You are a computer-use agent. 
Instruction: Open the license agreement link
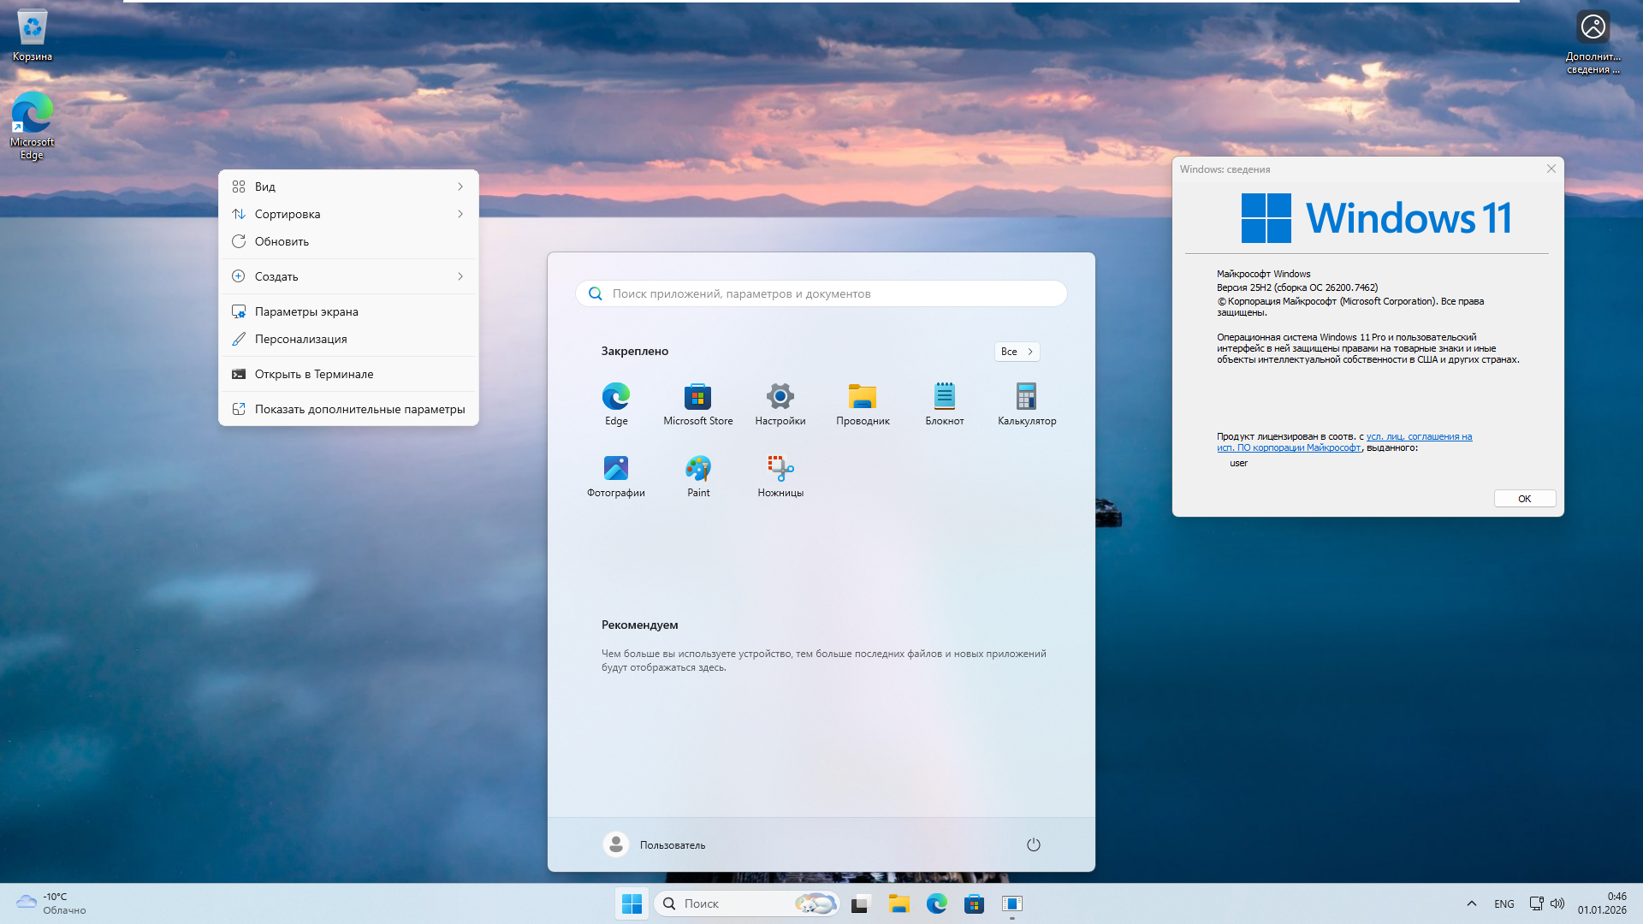click(1418, 436)
